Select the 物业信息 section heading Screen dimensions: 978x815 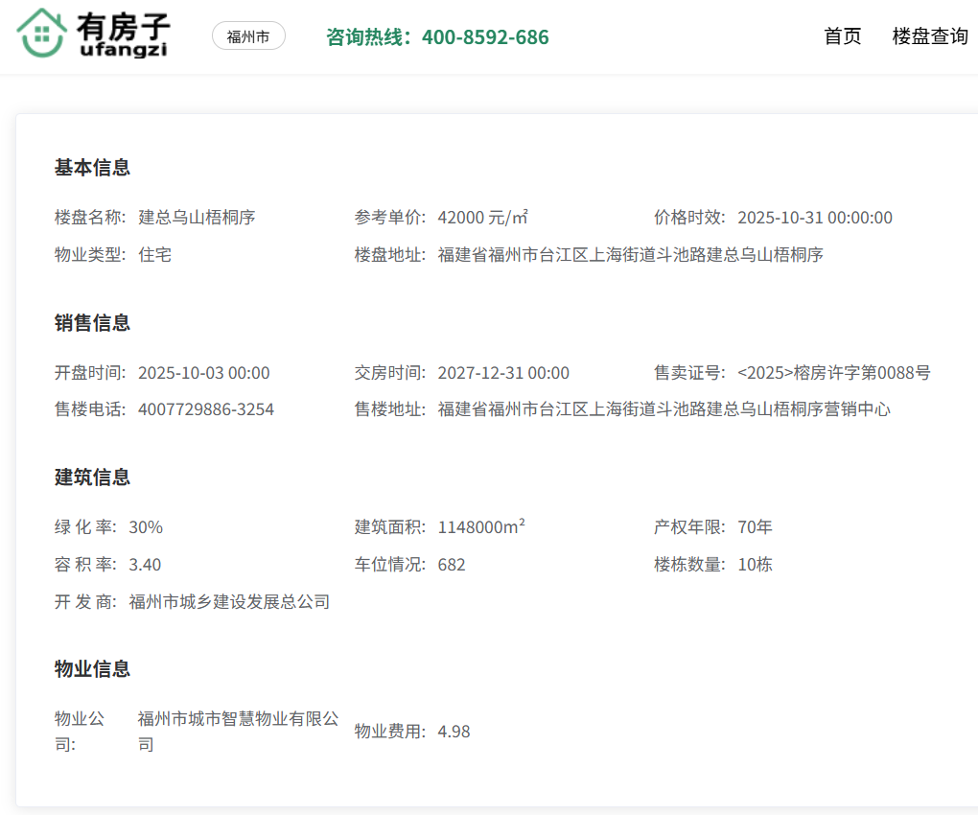pos(92,669)
